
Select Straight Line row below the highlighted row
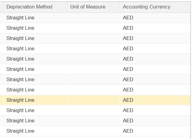pyautogui.click(x=20, y=111)
